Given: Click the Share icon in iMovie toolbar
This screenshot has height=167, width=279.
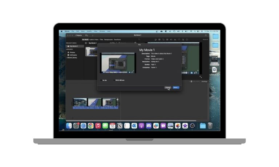Looking at the screenshot, I should pos(206,35).
